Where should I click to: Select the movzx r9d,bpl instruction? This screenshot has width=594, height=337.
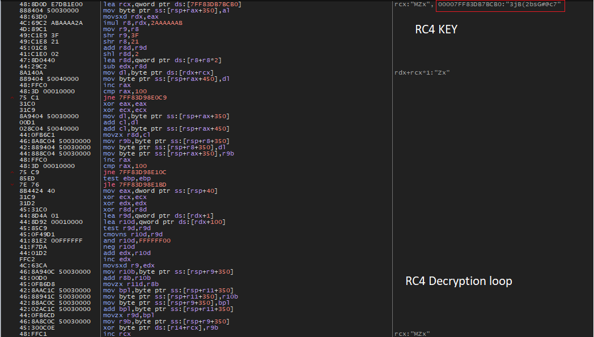click(x=129, y=315)
